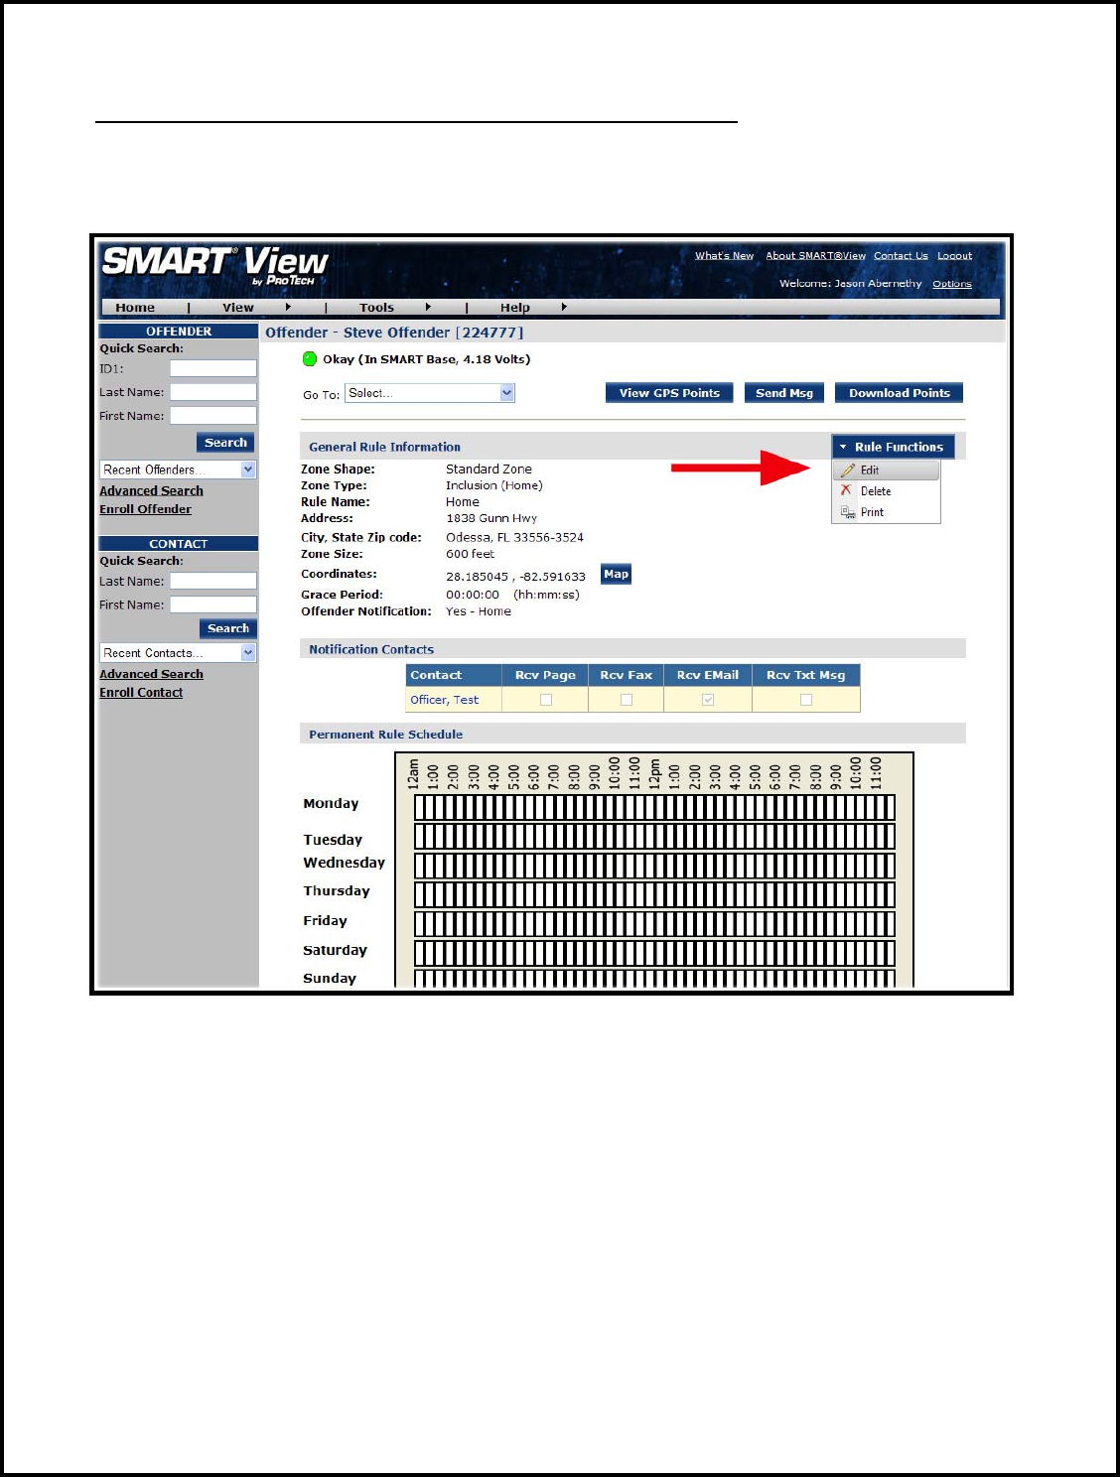Open the Help menu
1120x1477 pixels.
point(514,308)
